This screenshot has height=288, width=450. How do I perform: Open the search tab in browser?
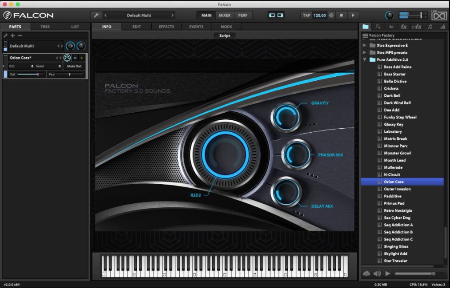(378, 27)
